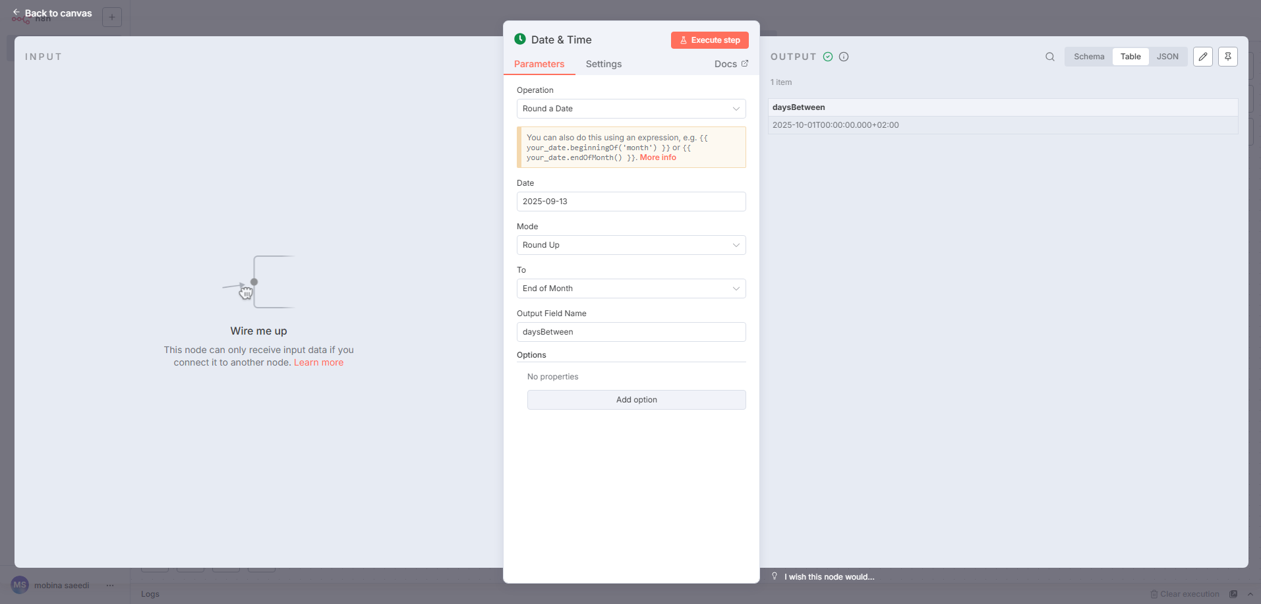
Task: Click the pencil edit output icon
Action: point(1202,57)
